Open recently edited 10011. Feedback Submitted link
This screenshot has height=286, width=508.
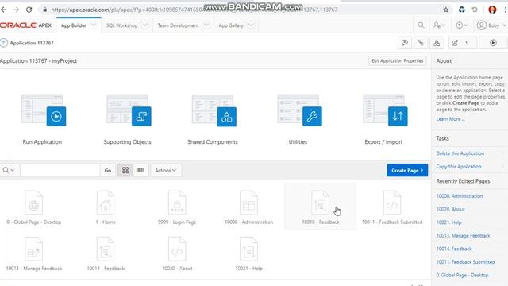[x=465, y=262]
